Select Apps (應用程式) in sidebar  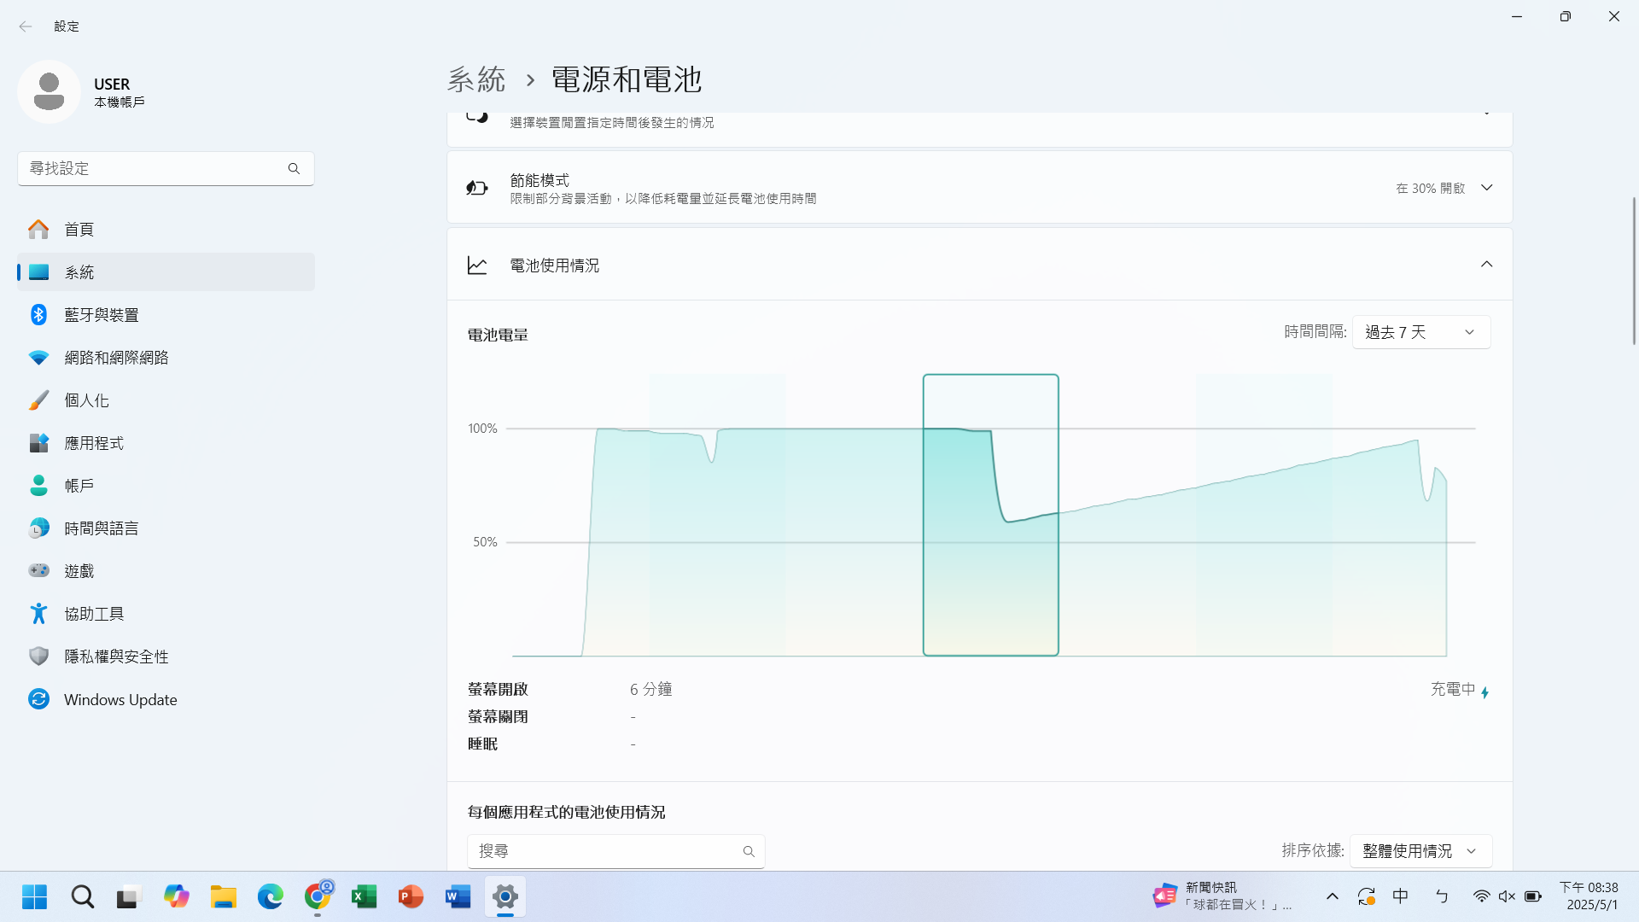94,443
